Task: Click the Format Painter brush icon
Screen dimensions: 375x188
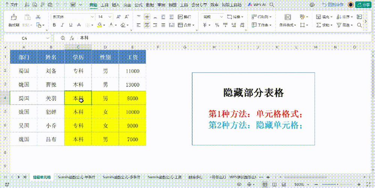Action: [x=14, y=17]
